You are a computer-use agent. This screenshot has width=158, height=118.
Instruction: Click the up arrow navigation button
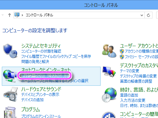click(10, 15)
